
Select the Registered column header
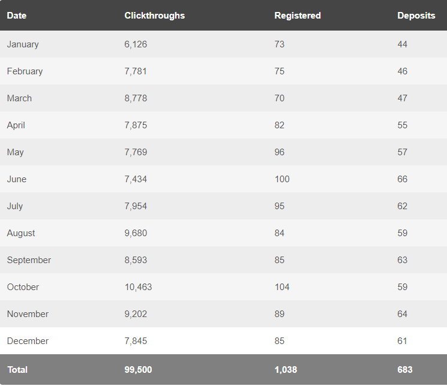pos(298,16)
